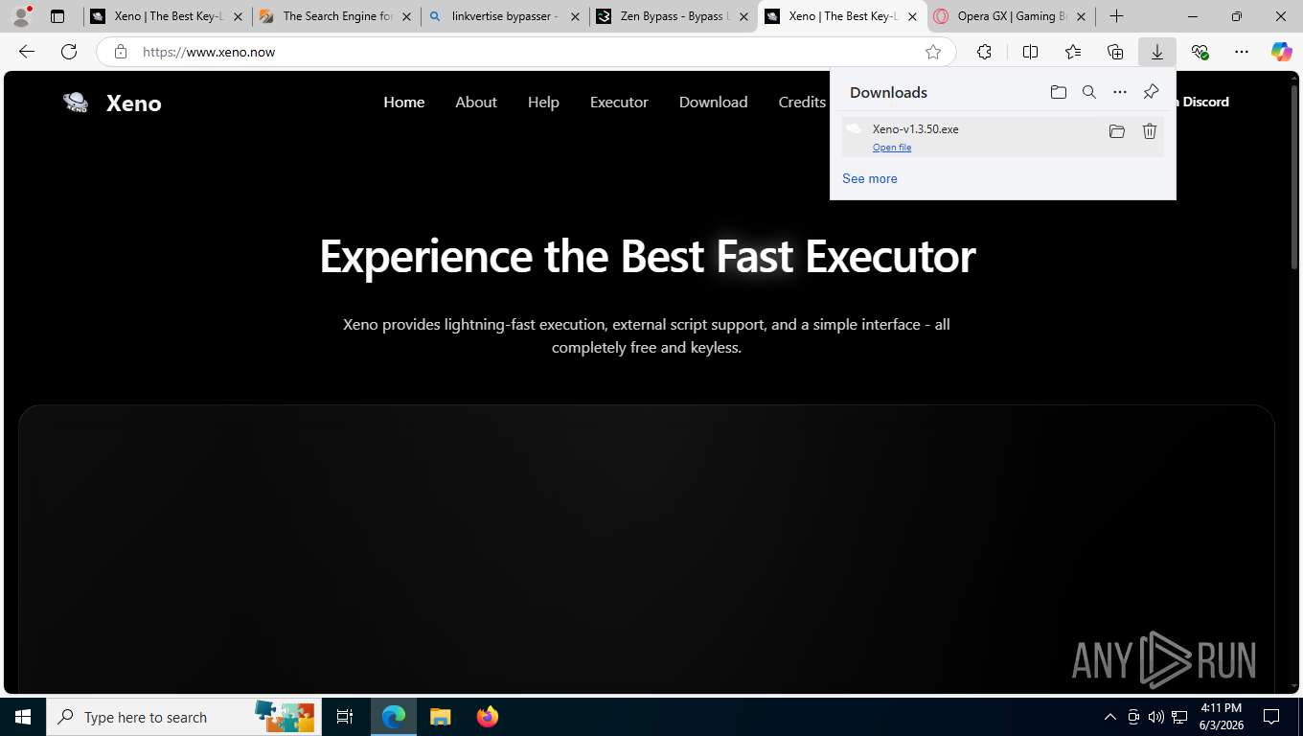The width and height of the screenshot is (1303, 736).
Task: Click the Xeno UFO logo
Action: 76,103
